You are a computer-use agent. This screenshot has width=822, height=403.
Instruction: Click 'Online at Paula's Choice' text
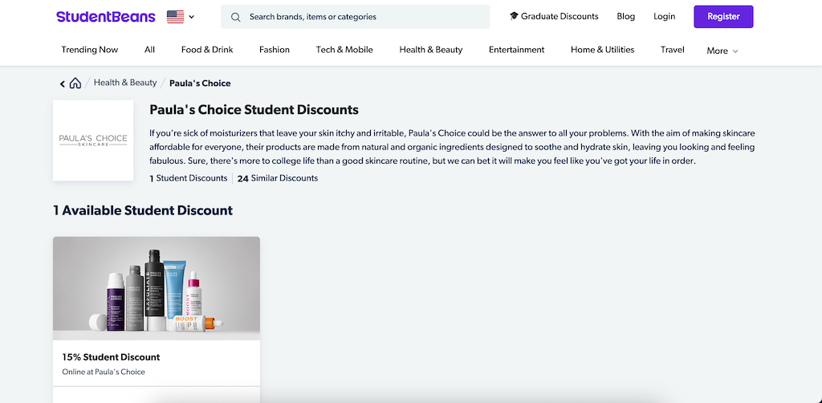point(104,372)
